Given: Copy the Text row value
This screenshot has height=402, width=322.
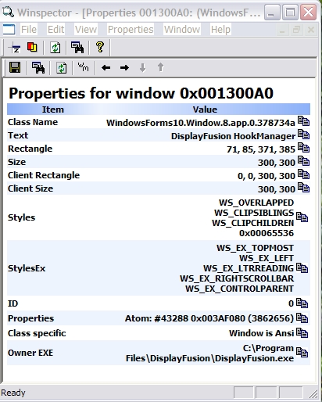Looking at the screenshot, I should pyautogui.click(x=303, y=135).
